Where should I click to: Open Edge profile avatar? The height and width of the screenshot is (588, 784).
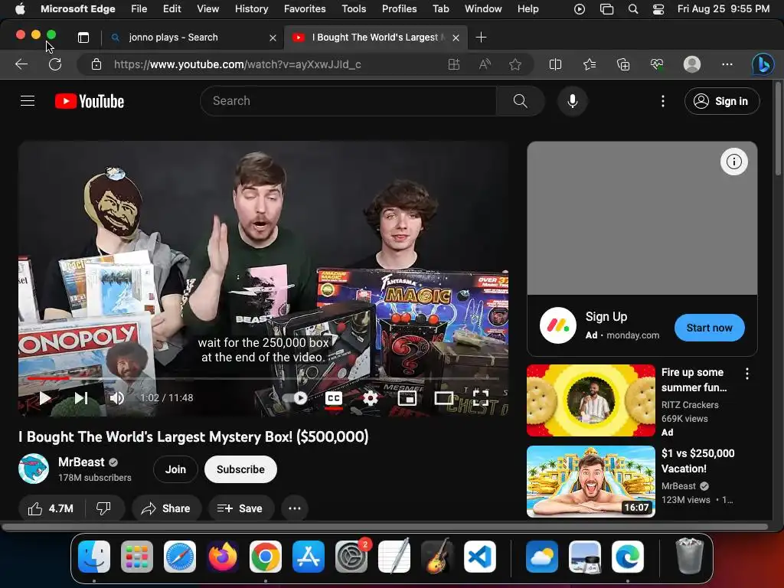(692, 64)
